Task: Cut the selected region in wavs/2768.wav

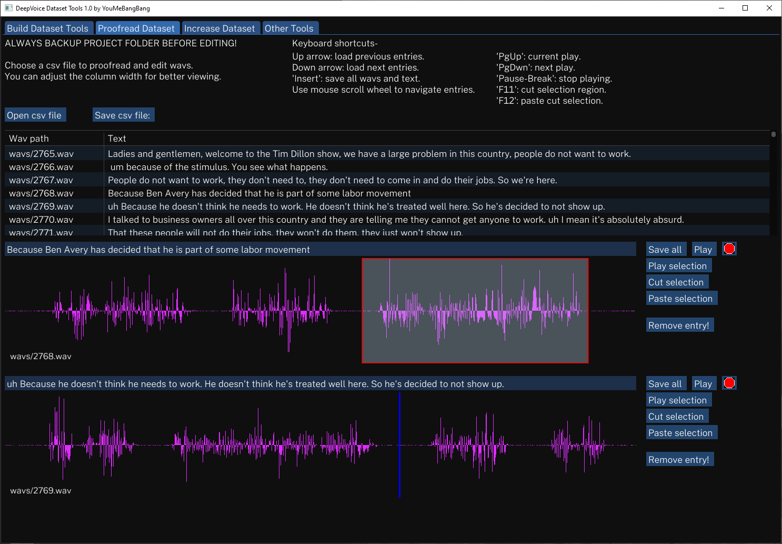Action: pyautogui.click(x=677, y=282)
